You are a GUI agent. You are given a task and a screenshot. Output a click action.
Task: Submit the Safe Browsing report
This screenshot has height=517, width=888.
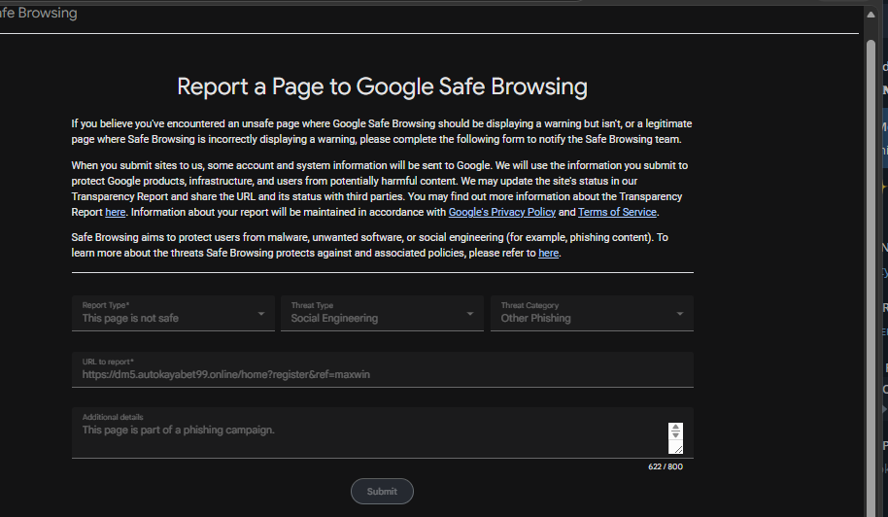pyautogui.click(x=382, y=492)
